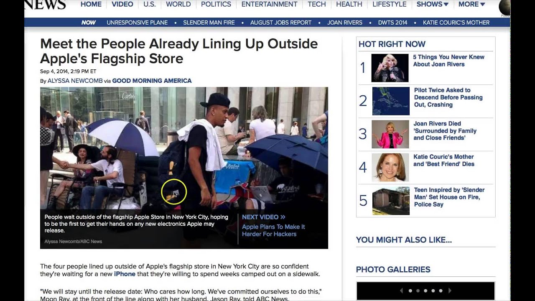Open 'Pilot Twice Asked to Descend' story link
Viewport: 535px width, 301px height.
(x=448, y=97)
